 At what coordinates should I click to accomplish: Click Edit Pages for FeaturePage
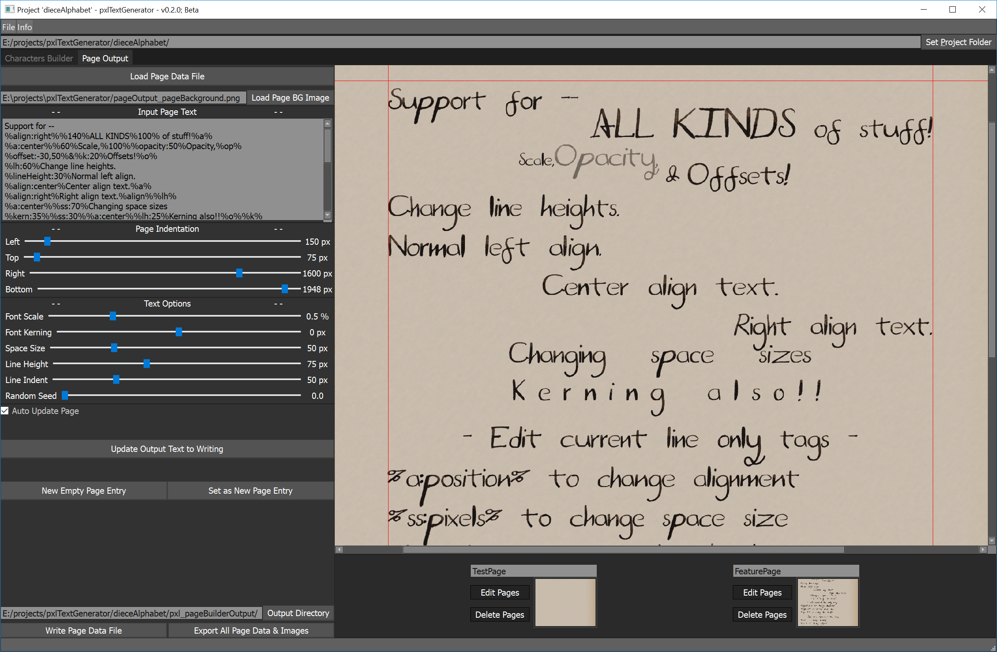pos(762,592)
